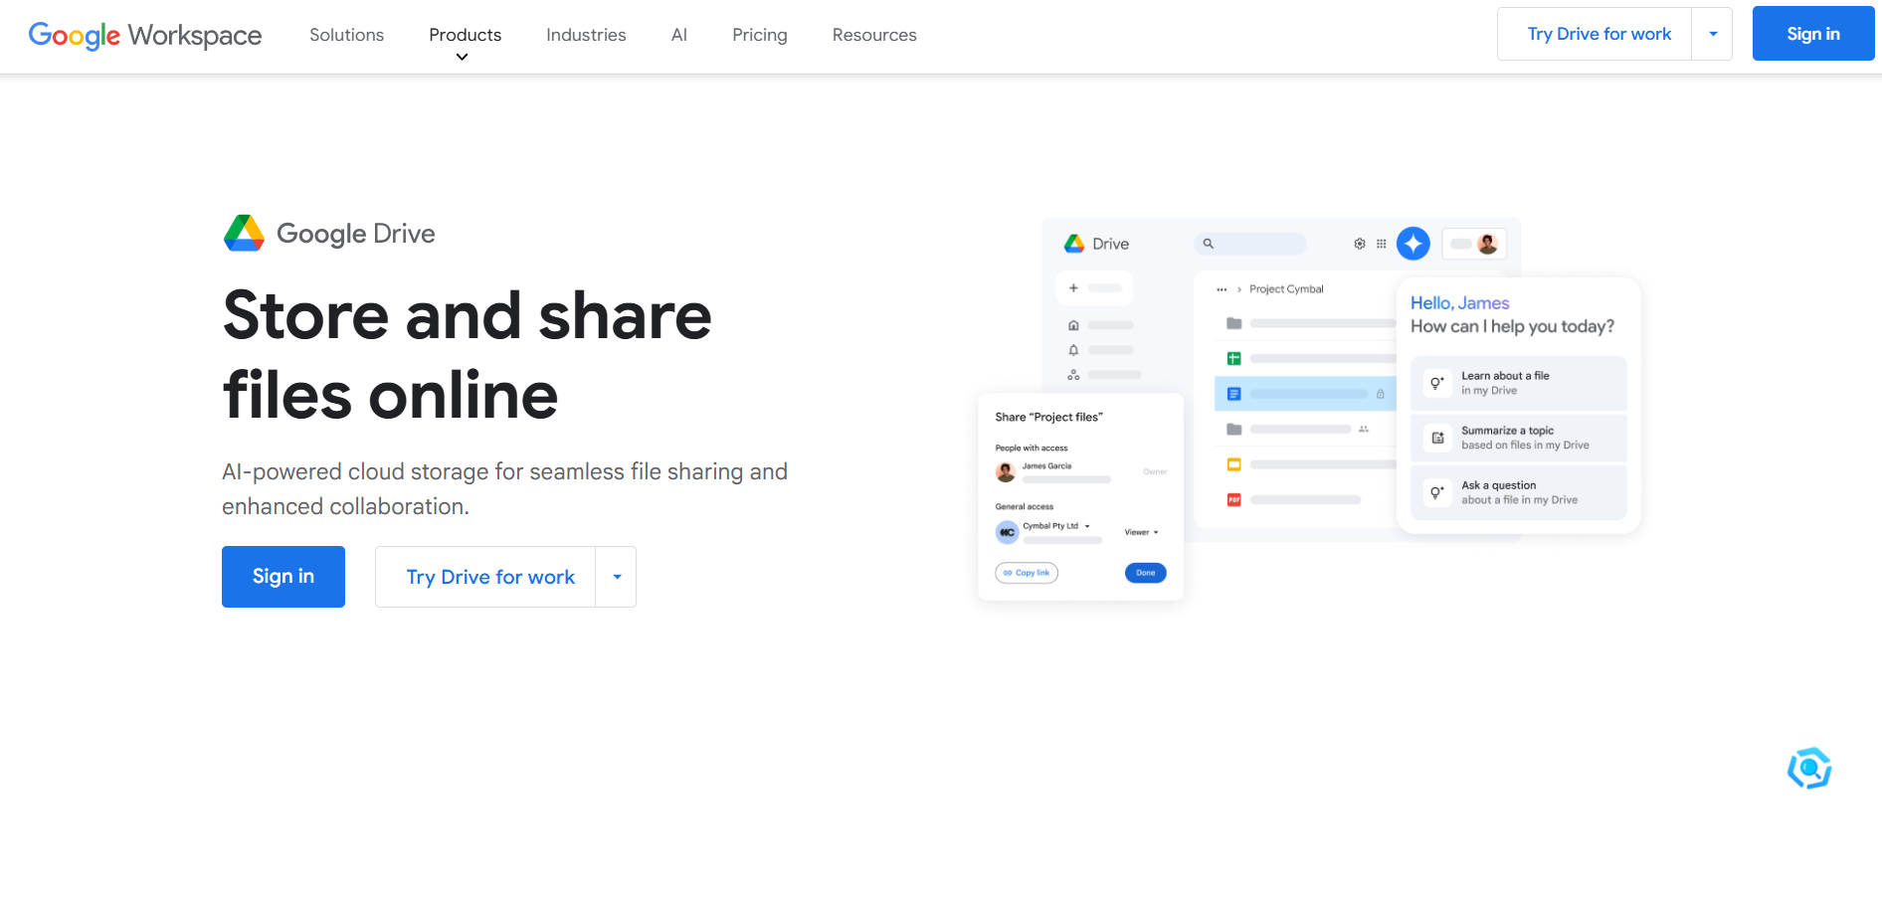
Task: Click the Google Workspace logo
Action: coord(145,35)
